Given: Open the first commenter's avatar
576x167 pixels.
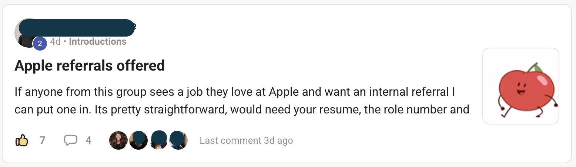Looking at the screenshot, I should point(118,140).
